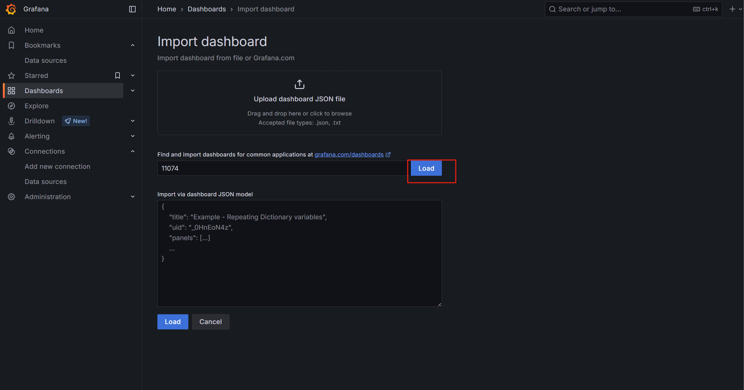Collapse the Bookmarks section
Screen dimensions: 744x390
tap(133, 45)
